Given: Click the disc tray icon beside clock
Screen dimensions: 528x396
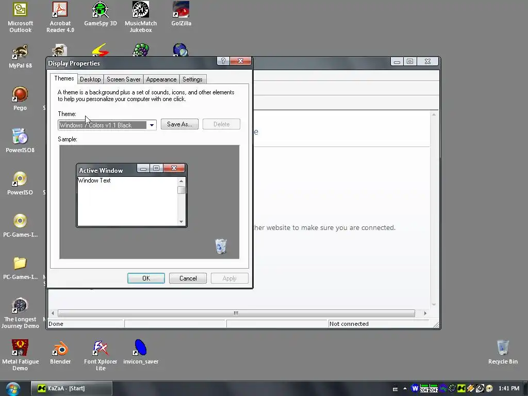Looking at the screenshot, I should click(489, 388).
